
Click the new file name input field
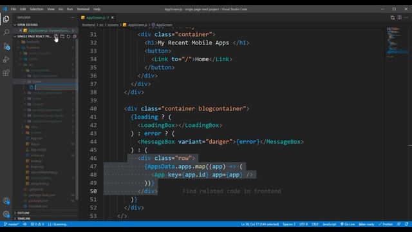[56, 88]
